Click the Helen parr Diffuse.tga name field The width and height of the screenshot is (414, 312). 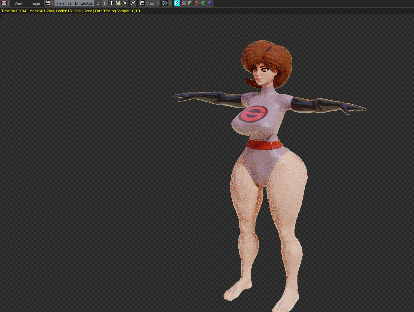(x=74, y=3)
